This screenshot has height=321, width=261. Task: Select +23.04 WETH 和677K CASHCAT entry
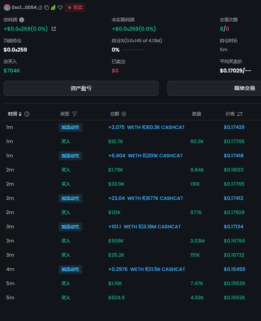(146, 198)
